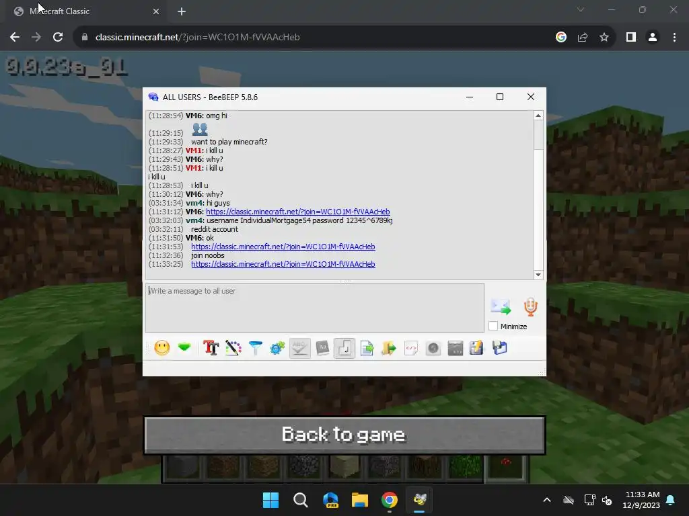689x516 pixels.
Task: Reload the Minecraft page
Action: pos(58,38)
